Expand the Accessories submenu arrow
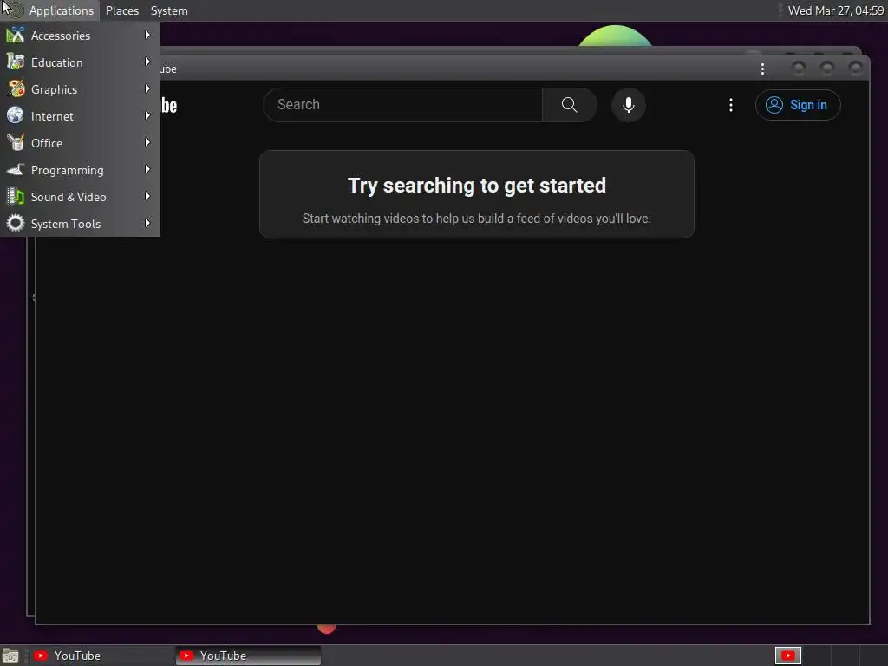Image resolution: width=888 pixels, height=666 pixels. (147, 35)
